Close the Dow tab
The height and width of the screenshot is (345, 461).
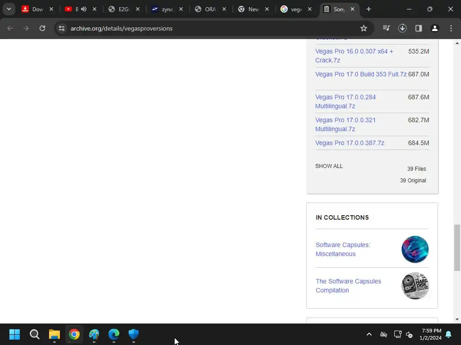pyautogui.click(x=51, y=9)
